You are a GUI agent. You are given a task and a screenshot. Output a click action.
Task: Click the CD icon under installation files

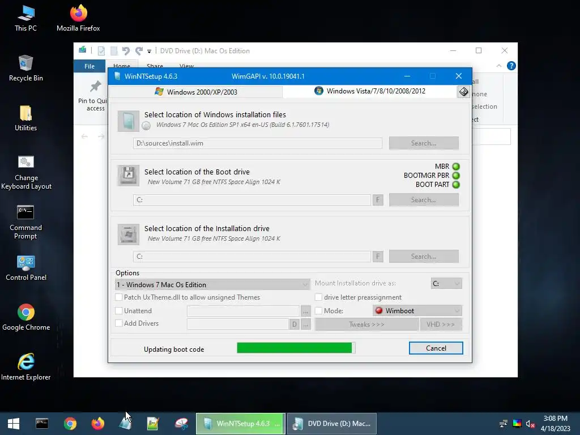(146, 126)
